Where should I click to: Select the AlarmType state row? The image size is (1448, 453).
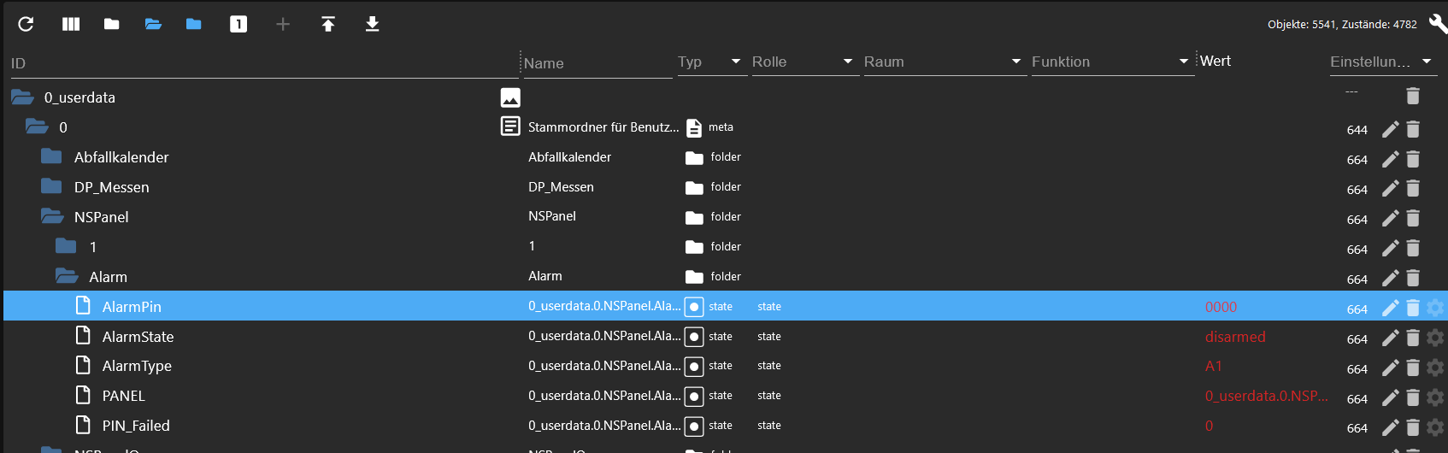click(724, 366)
